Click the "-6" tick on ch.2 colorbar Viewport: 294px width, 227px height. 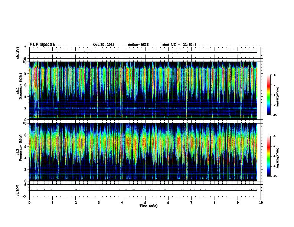(x=274, y=136)
